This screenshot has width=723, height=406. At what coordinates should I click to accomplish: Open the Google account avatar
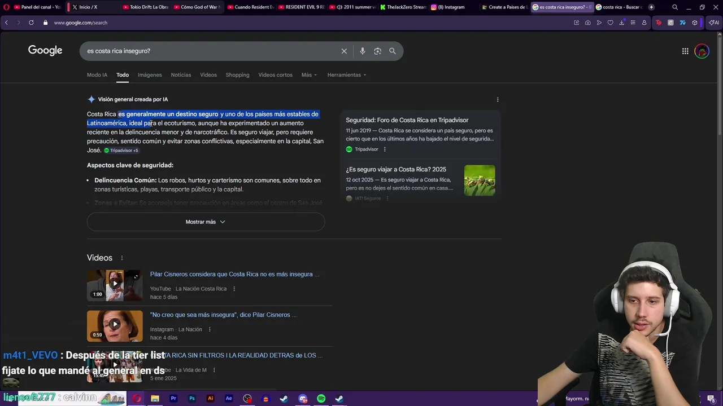tap(702, 51)
